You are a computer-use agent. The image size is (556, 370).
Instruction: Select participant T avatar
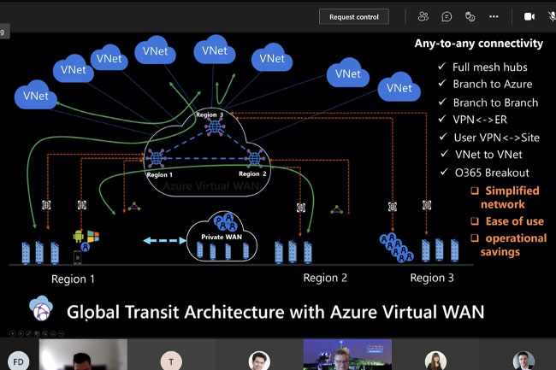(x=171, y=361)
